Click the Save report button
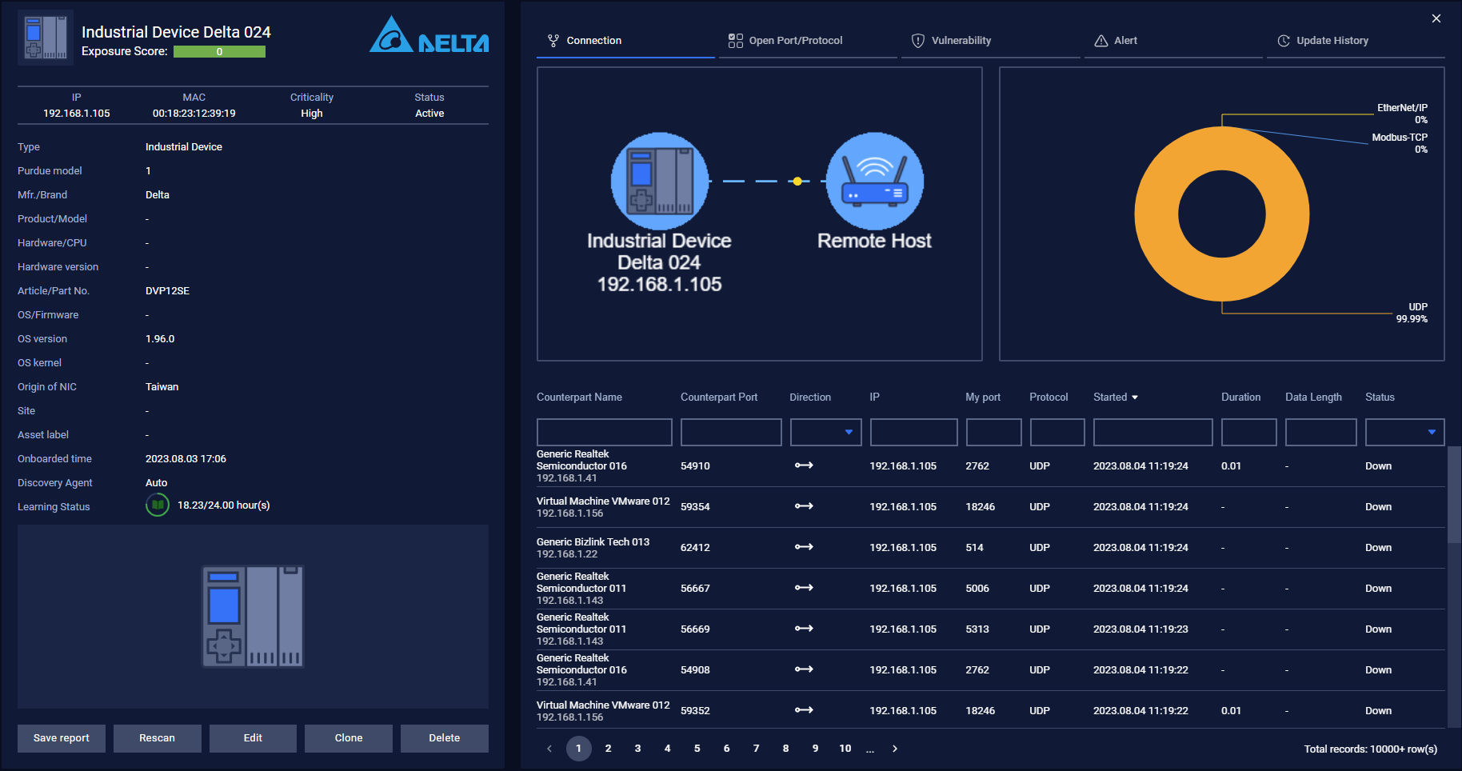Image resolution: width=1462 pixels, height=771 pixels. click(62, 738)
